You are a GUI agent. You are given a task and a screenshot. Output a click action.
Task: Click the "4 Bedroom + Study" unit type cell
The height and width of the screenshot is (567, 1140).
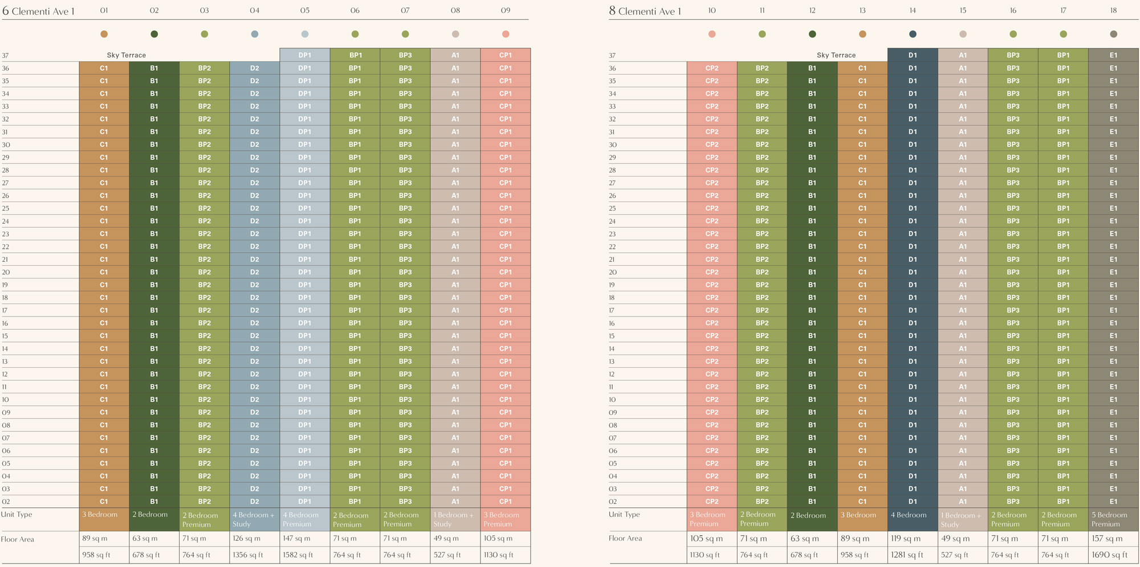254,519
